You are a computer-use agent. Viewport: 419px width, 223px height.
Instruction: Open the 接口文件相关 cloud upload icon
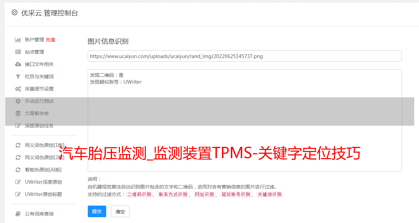pyautogui.click(x=18, y=64)
